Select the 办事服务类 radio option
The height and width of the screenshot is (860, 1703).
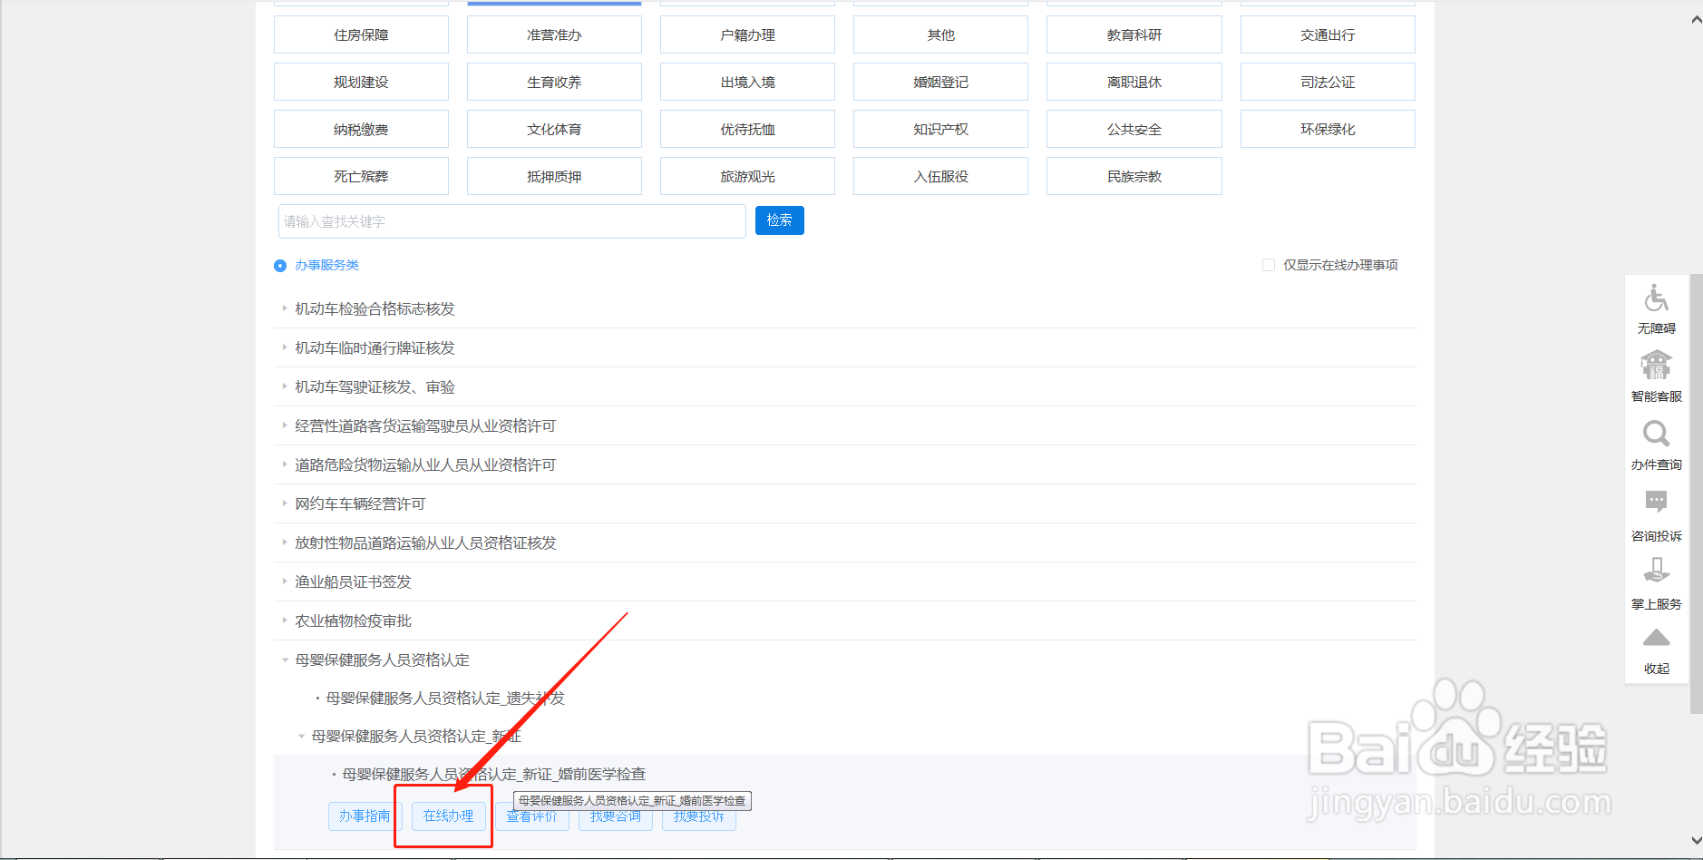279,265
